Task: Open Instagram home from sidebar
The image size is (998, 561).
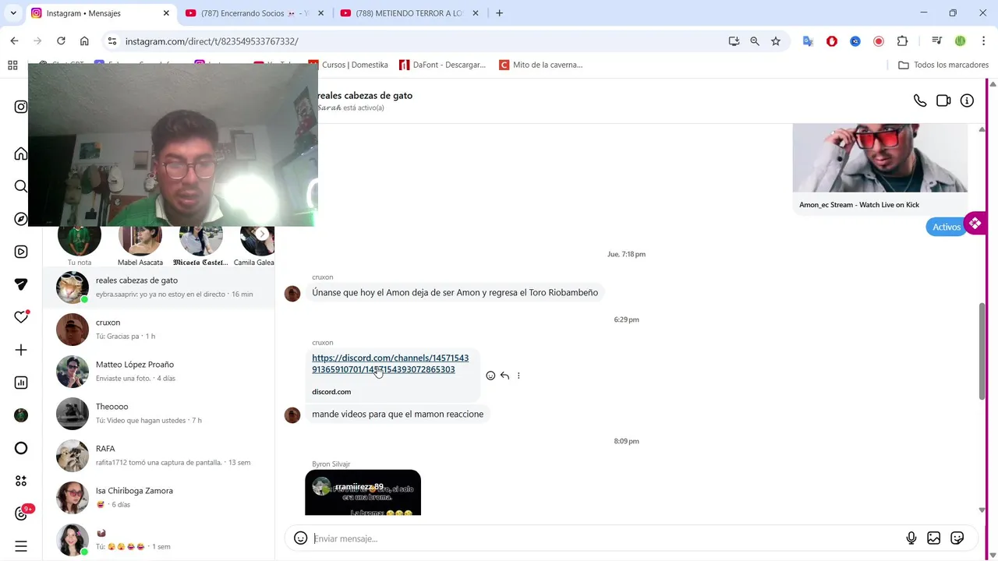Action: click(x=21, y=153)
